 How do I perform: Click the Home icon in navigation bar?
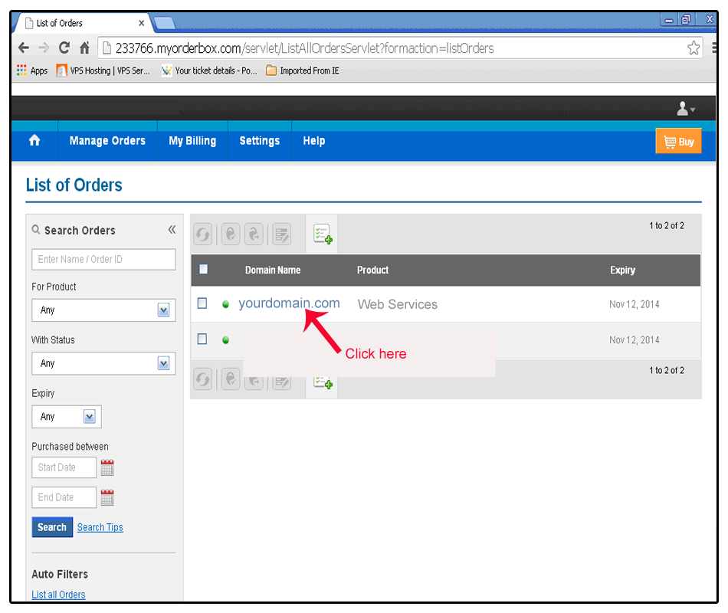[34, 141]
